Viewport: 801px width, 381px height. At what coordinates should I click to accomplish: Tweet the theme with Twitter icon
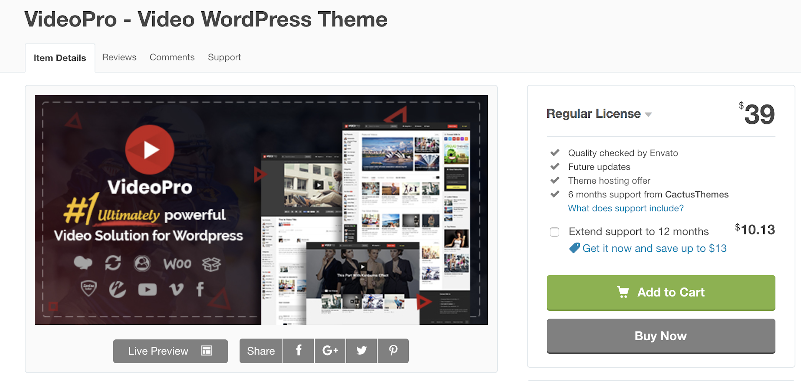[361, 351]
